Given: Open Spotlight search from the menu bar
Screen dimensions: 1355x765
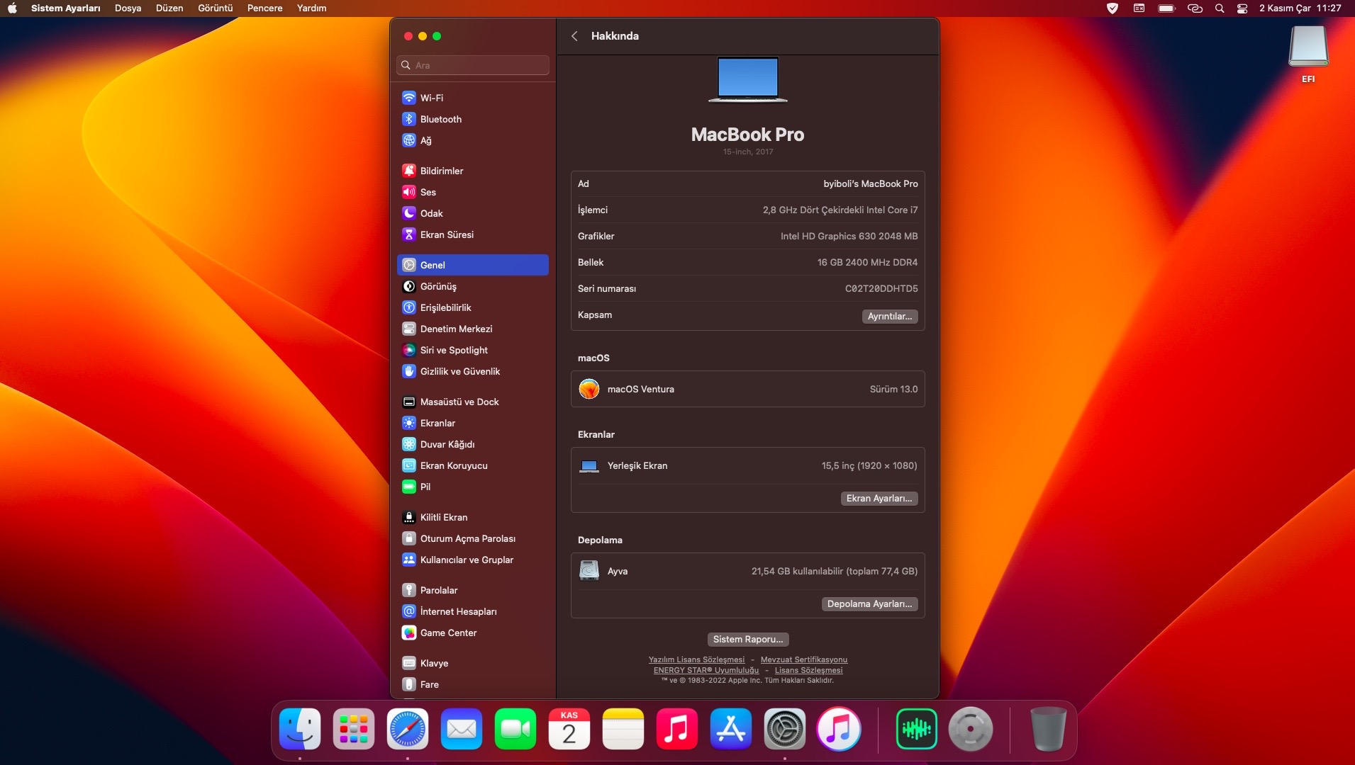Looking at the screenshot, I should 1220,8.
